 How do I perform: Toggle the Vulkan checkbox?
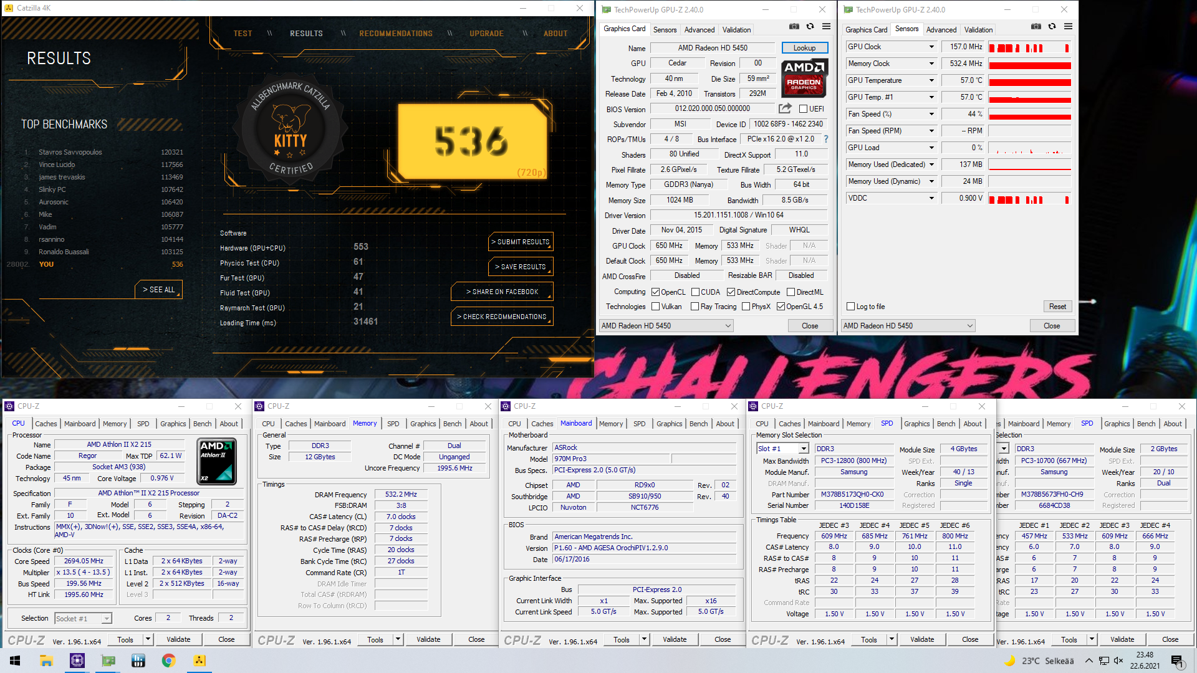pyautogui.click(x=655, y=307)
